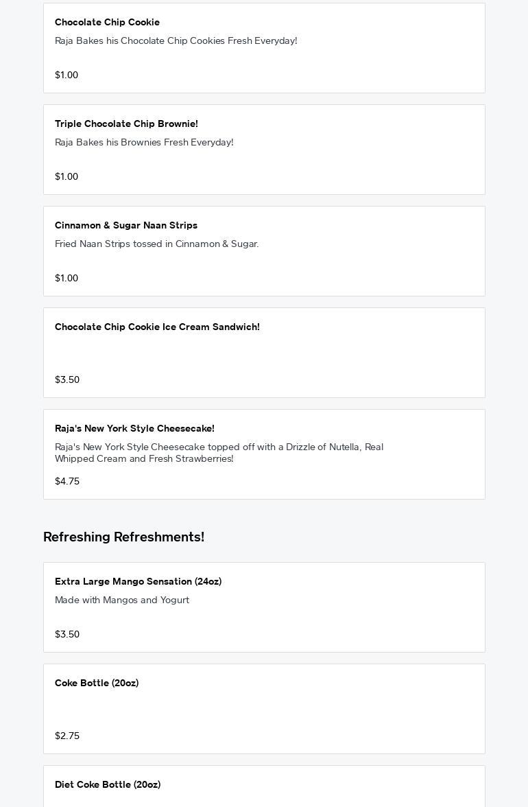Click the $2.75 Coke Bottle price
Image resolution: width=528 pixels, height=807 pixels.
pyautogui.click(x=67, y=736)
